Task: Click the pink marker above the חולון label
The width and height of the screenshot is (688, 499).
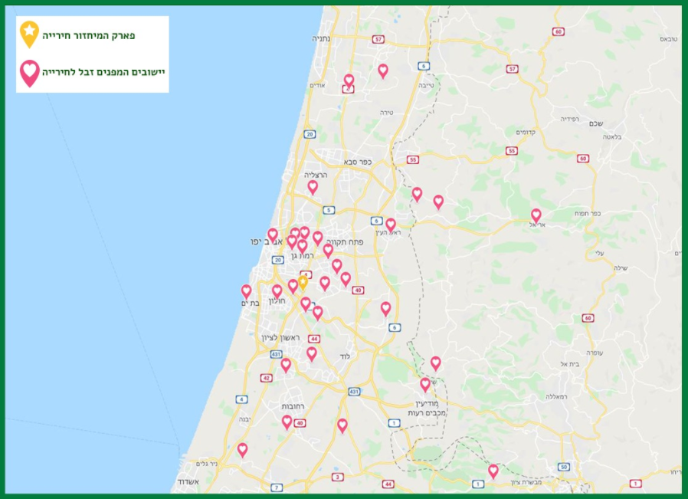Action: (277, 292)
